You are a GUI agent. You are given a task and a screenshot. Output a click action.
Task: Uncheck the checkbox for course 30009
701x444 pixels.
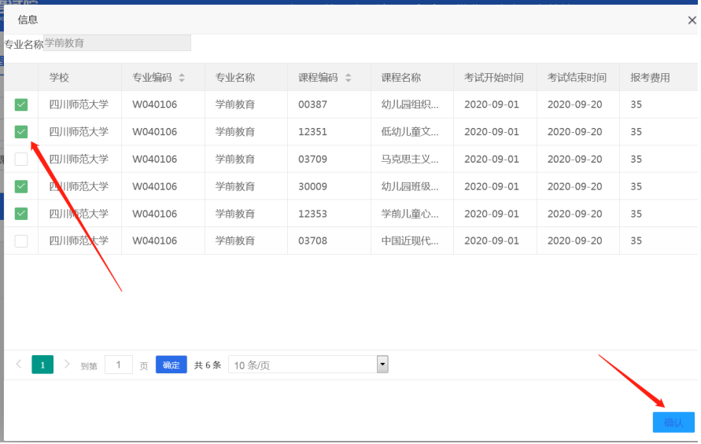(x=21, y=186)
